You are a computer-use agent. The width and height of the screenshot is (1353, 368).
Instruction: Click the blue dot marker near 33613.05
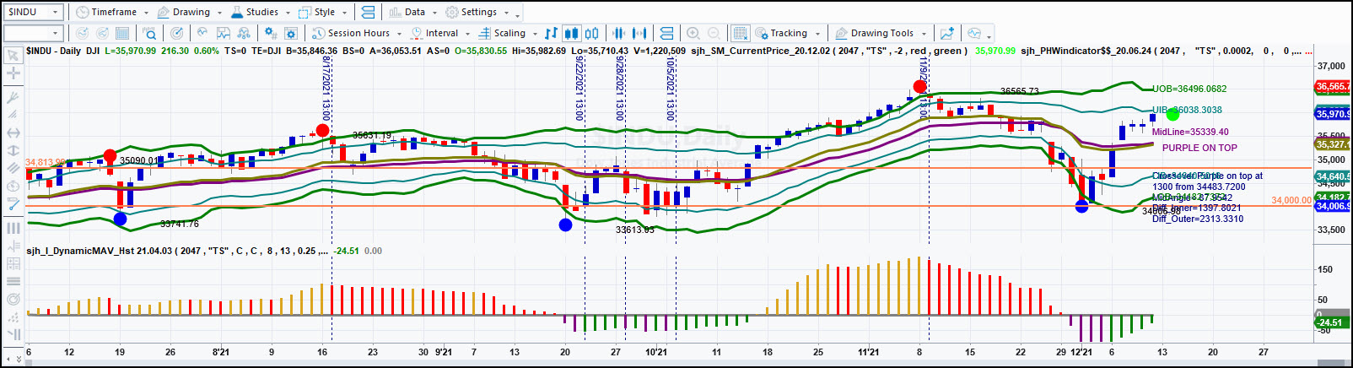(x=565, y=225)
